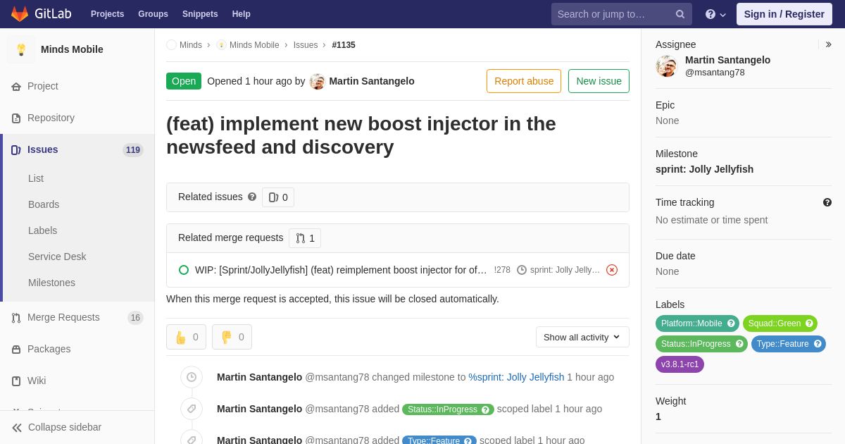Screen dimensions: 845x444
Task: Click the GitLab fox logo
Action: click(x=20, y=14)
